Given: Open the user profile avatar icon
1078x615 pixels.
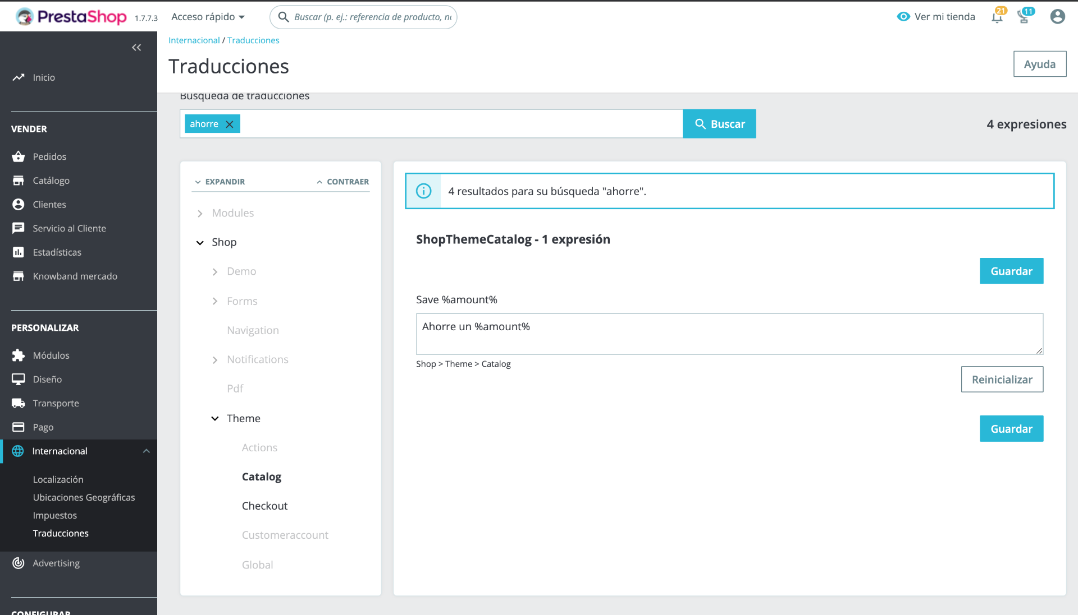Looking at the screenshot, I should [1057, 17].
